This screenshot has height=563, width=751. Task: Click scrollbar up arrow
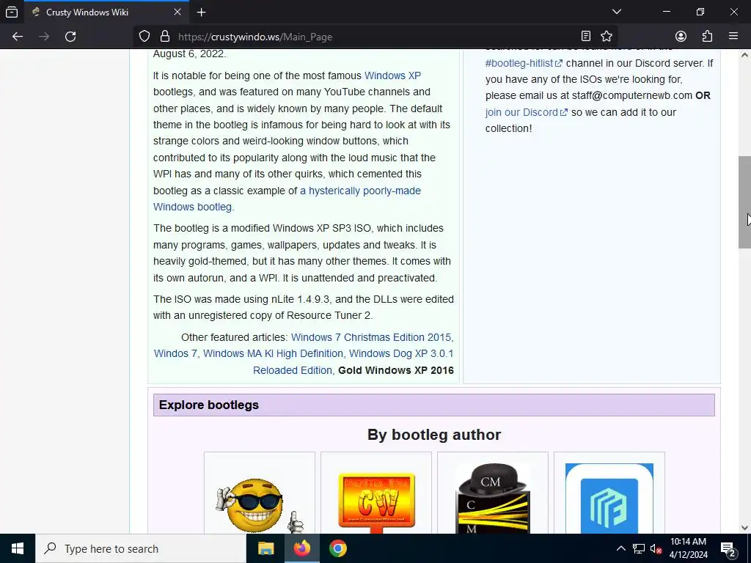(744, 54)
